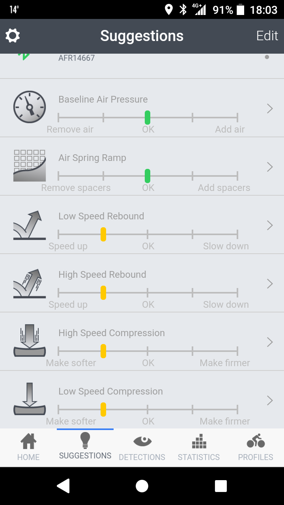Tap the High Speed Compression icon
284x505 pixels.
click(x=30, y=341)
